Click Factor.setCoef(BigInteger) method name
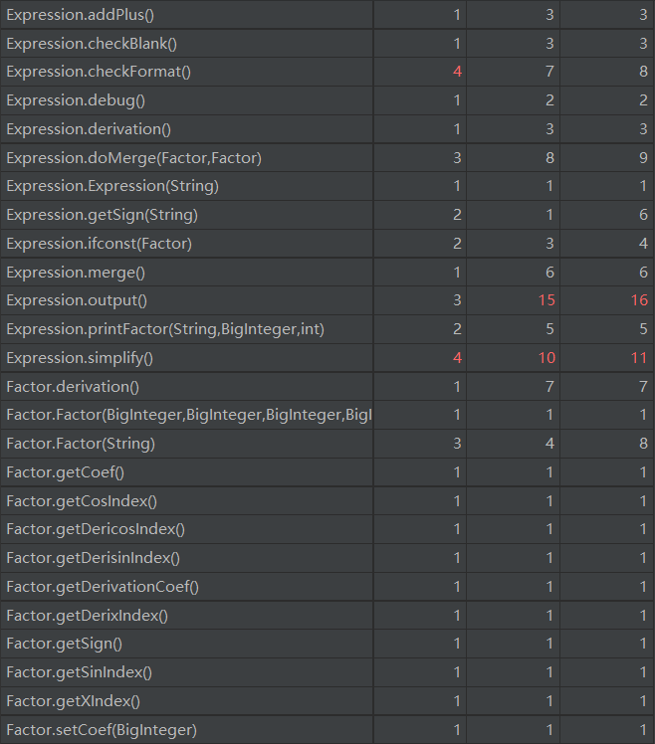The image size is (655, 744). tap(102, 730)
